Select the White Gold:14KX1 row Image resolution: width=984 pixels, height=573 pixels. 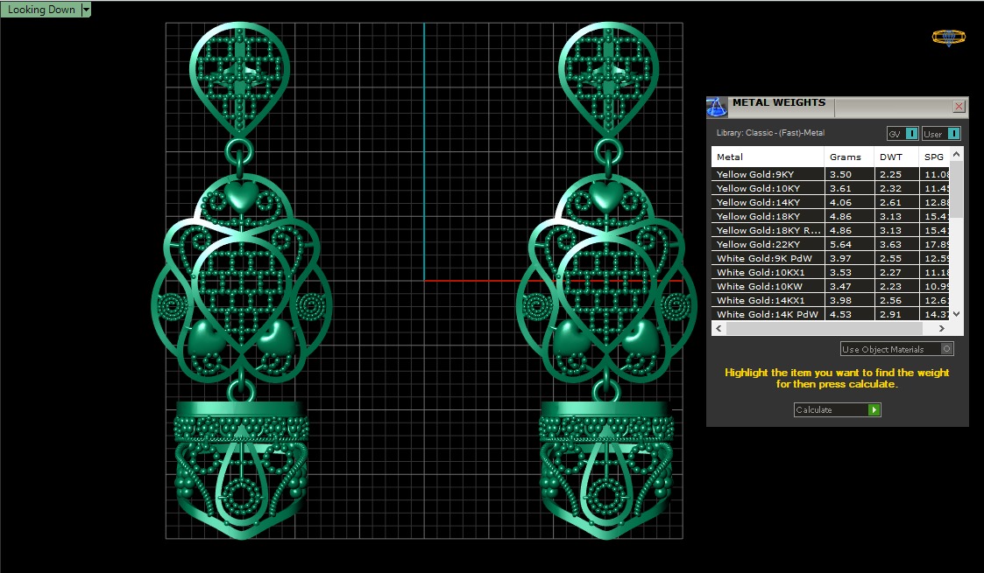pyautogui.click(x=831, y=300)
